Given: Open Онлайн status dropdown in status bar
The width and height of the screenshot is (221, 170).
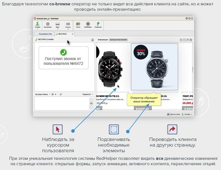Looking at the screenshot, I should tap(187, 114).
